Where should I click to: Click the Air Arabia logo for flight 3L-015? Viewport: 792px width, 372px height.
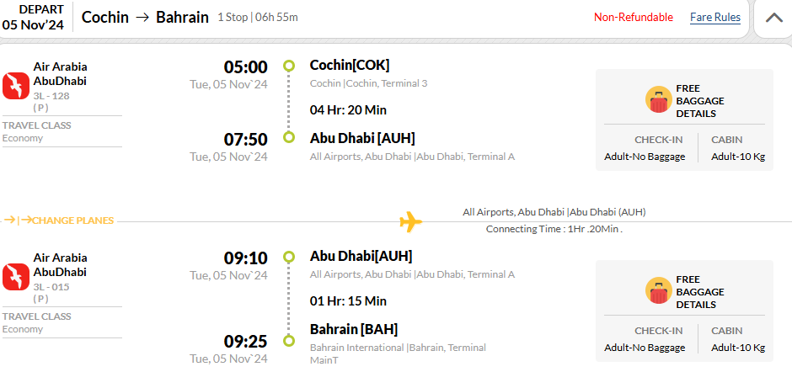pyautogui.click(x=16, y=277)
